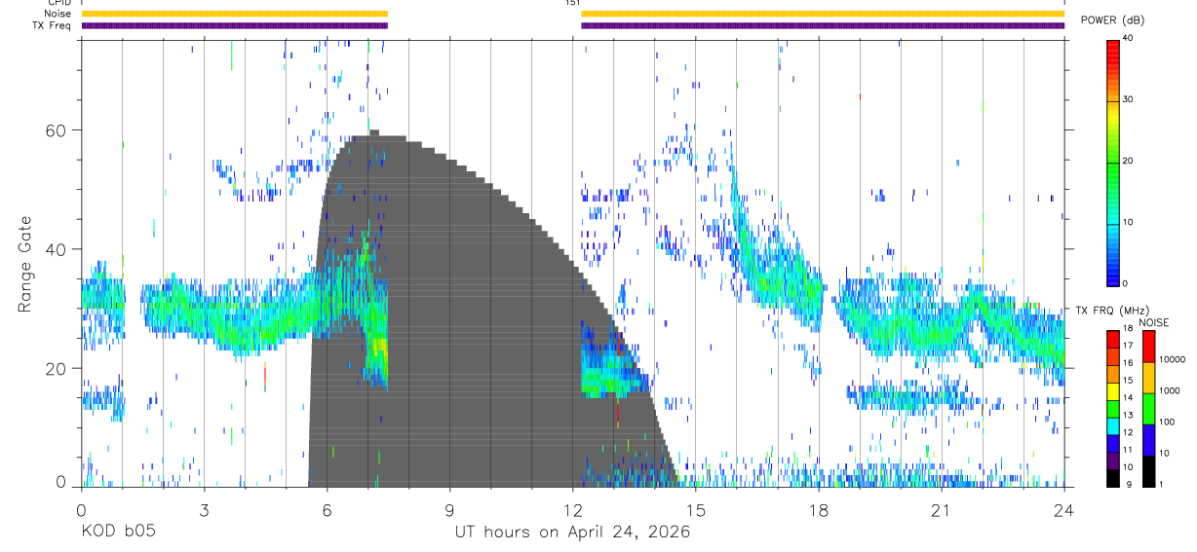Click the '21' tick on UT hours axis
Viewport: 1197px width, 552px height.
942,510
